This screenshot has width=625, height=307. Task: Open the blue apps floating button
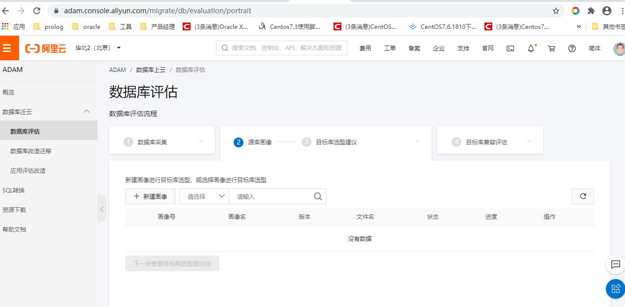coord(616,289)
